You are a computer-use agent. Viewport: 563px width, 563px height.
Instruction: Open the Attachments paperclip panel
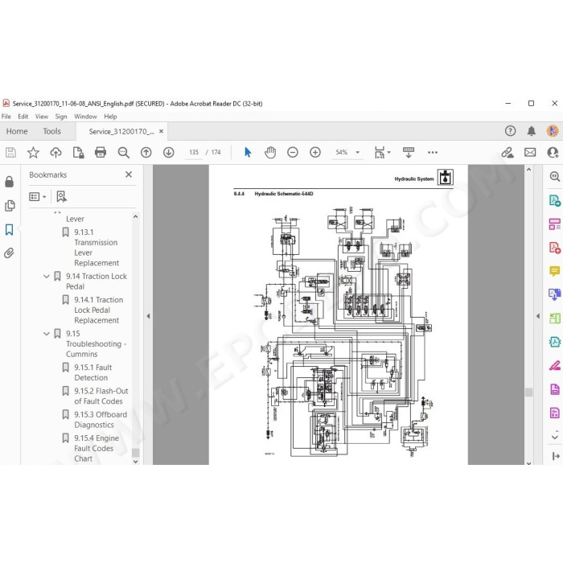pyautogui.click(x=10, y=253)
